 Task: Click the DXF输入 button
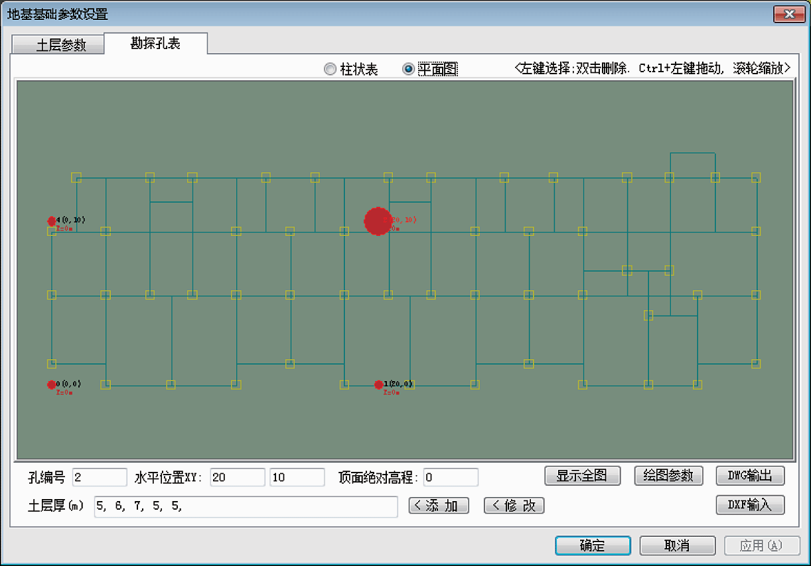(750, 505)
